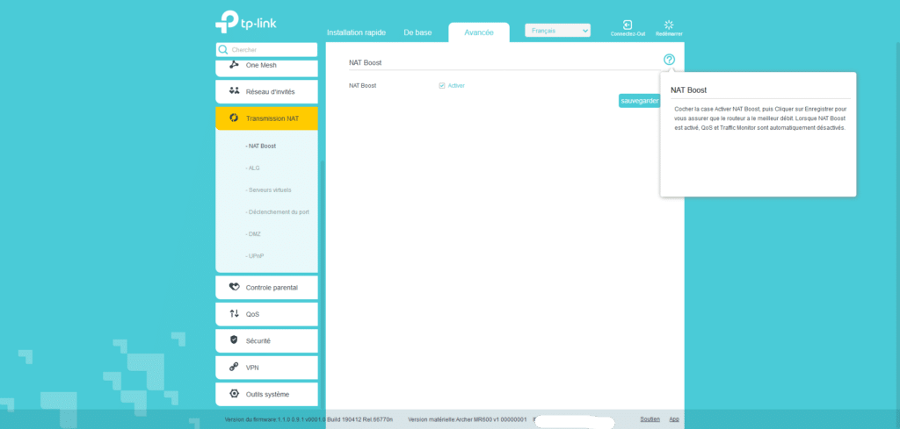900x429 pixels.
Task: Open the Soutien support link
Action: [650, 419]
